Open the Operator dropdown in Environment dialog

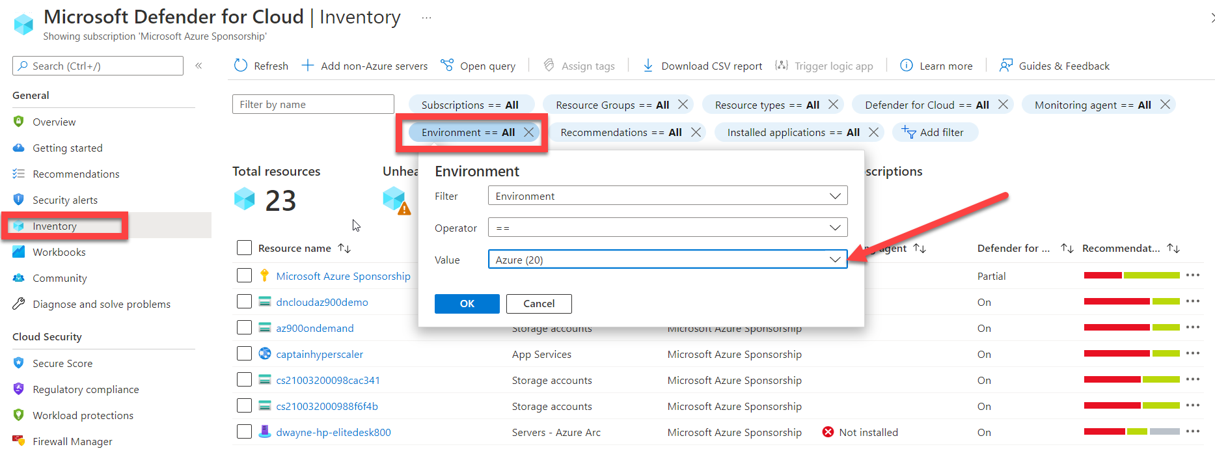pos(668,228)
